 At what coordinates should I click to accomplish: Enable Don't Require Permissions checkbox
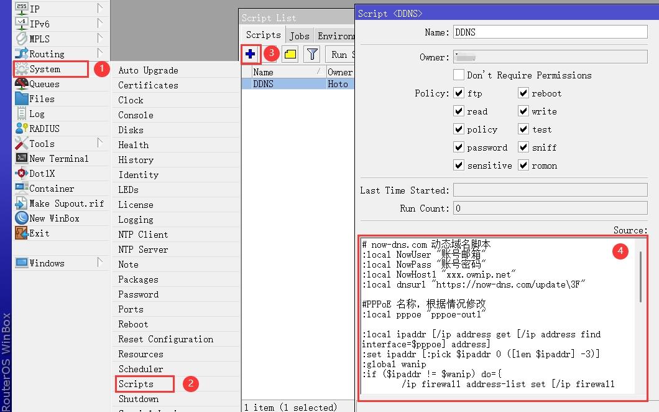(459, 75)
